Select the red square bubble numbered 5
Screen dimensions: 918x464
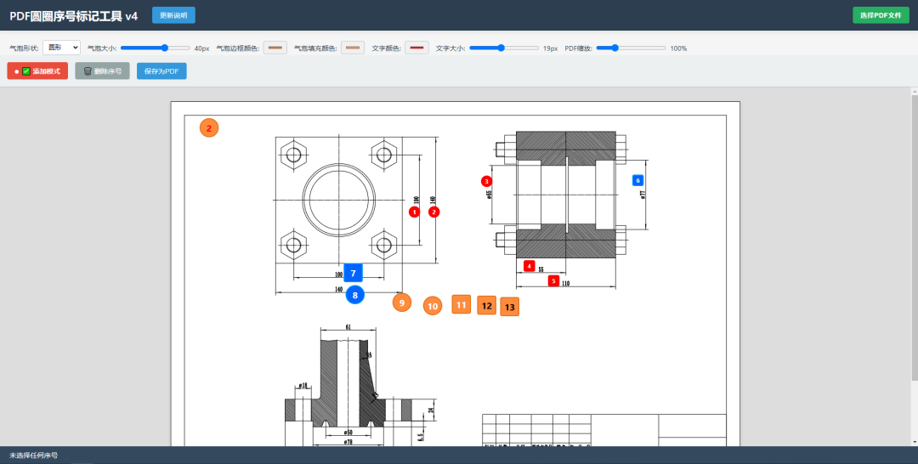tap(553, 280)
